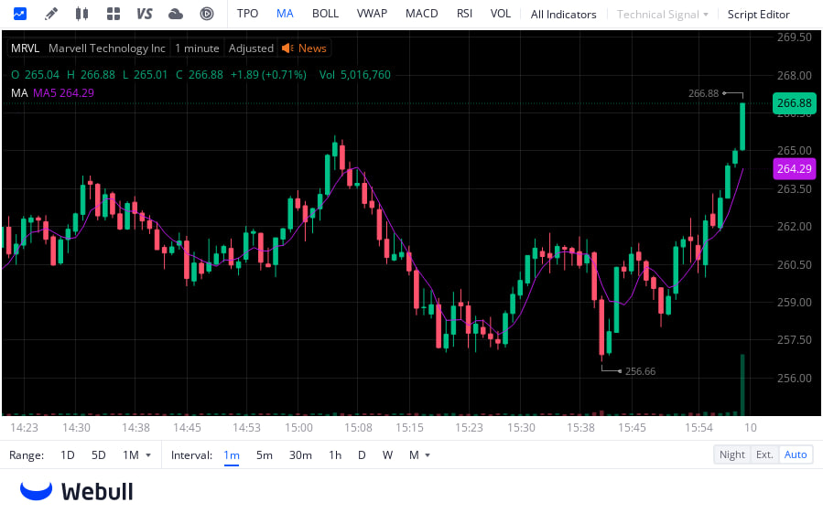Expand the range dropdown arrow next to 1M
This screenshot has width=823, height=513.
tap(148, 455)
